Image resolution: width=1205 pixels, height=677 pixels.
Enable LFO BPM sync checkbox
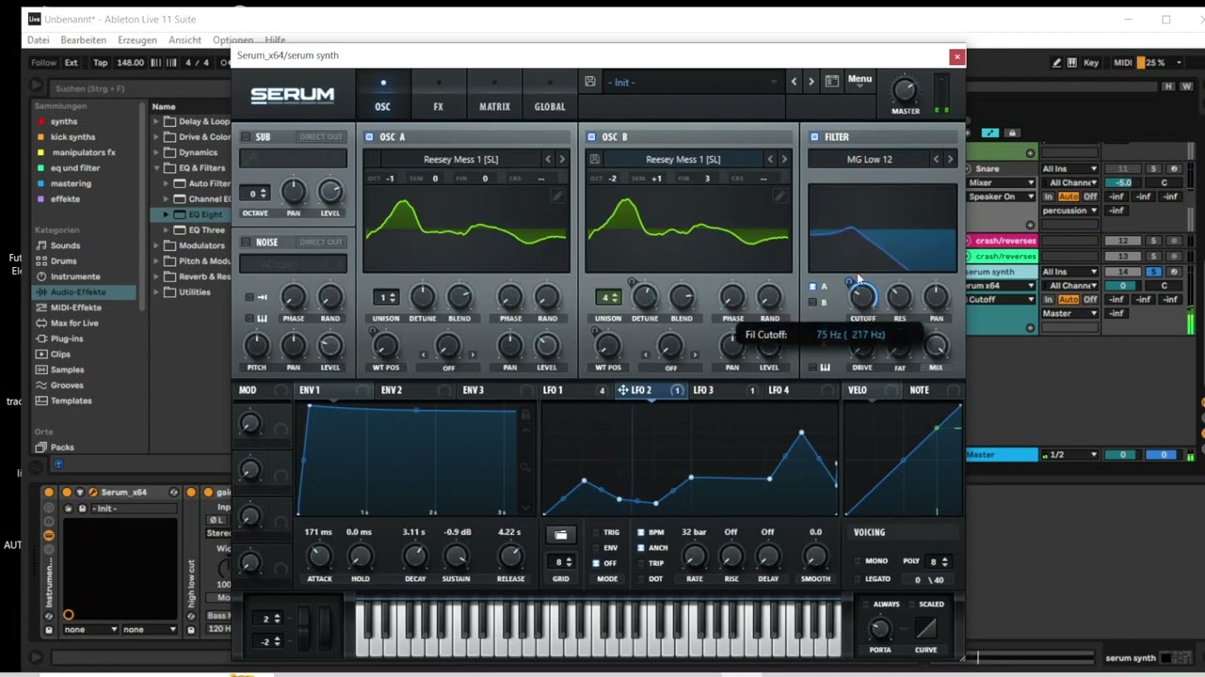pyautogui.click(x=641, y=532)
